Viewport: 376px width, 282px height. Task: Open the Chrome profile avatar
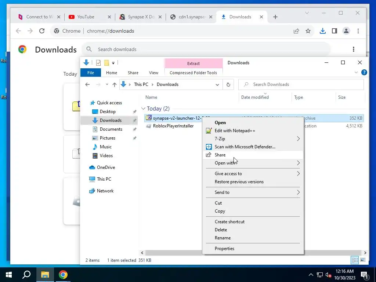(x=346, y=31)
